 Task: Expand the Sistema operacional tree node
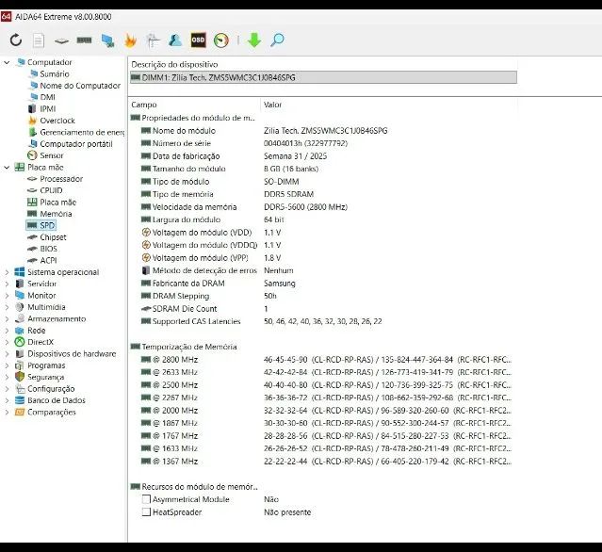pos(8,272)
